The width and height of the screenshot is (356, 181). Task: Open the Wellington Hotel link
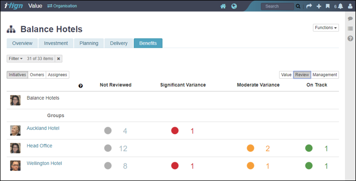44,163
